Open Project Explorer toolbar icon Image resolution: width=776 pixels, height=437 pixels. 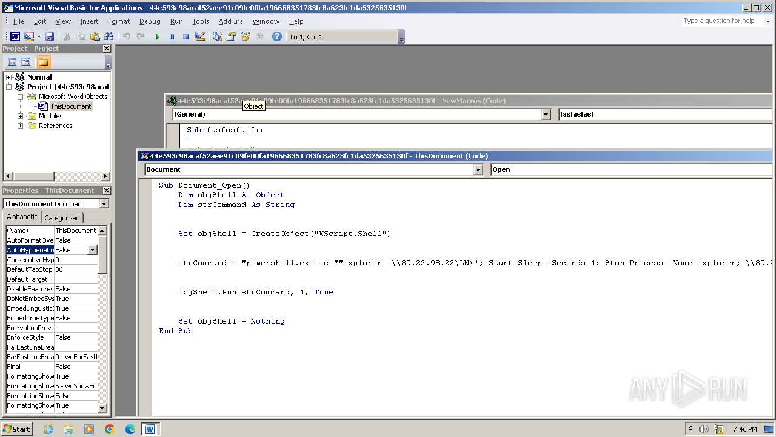point(218,37)
